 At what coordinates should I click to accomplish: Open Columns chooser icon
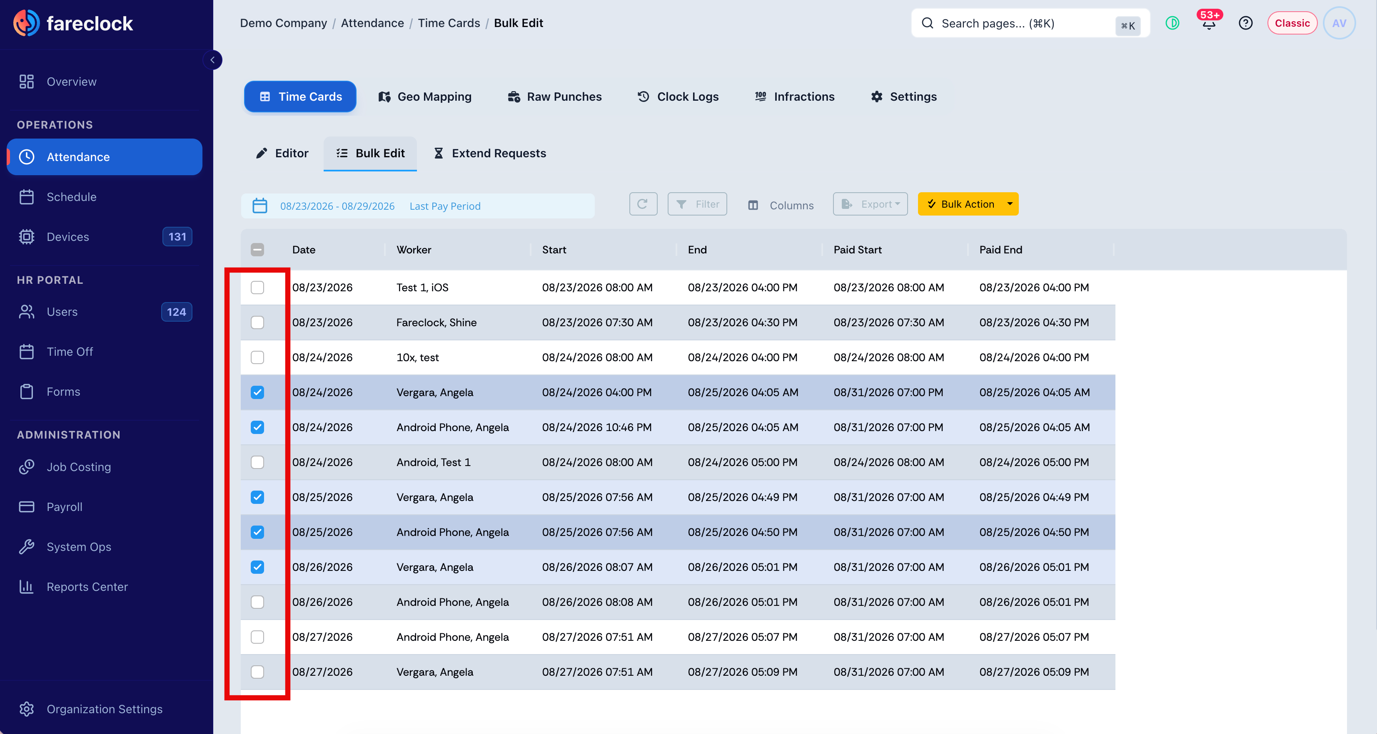[x=753, y=205]
